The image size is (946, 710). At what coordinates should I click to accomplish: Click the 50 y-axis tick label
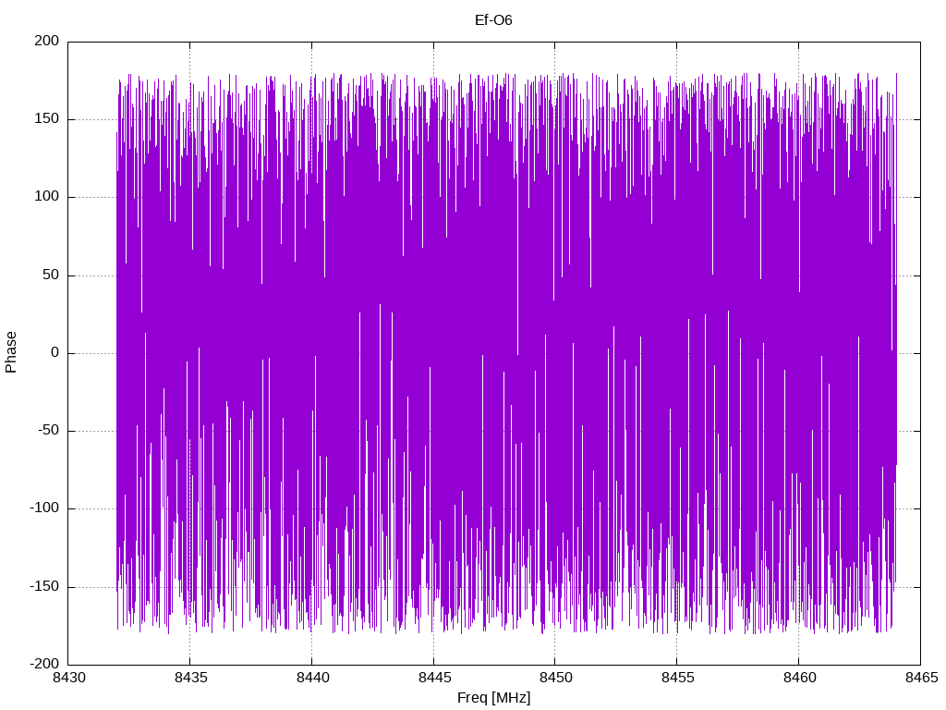(x=52, y=275)
